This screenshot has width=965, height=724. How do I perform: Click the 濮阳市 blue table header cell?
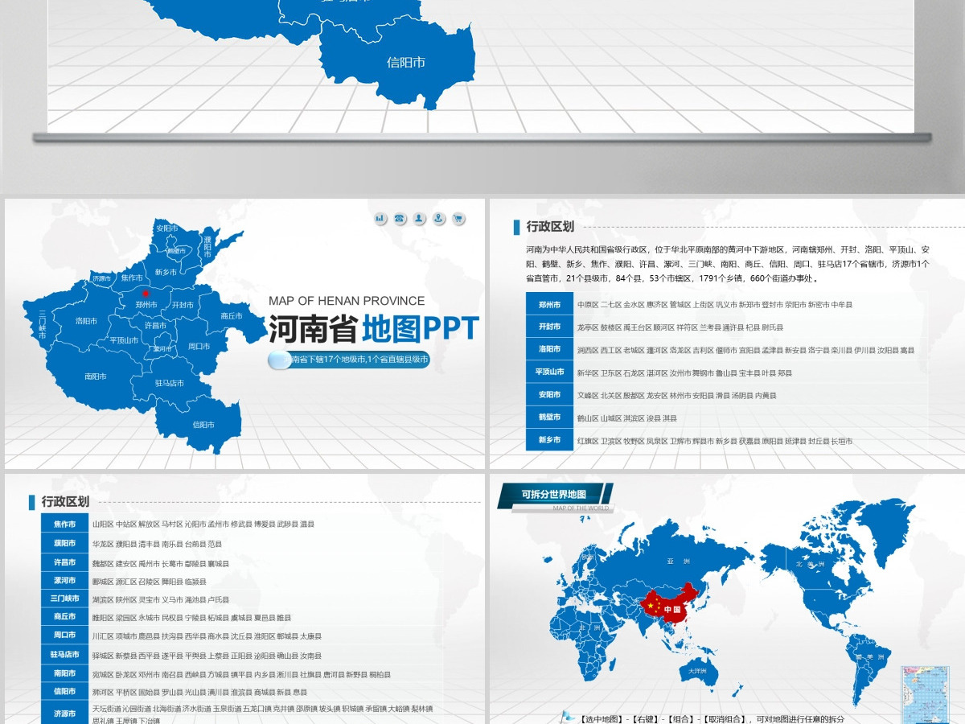click(64, 543)
